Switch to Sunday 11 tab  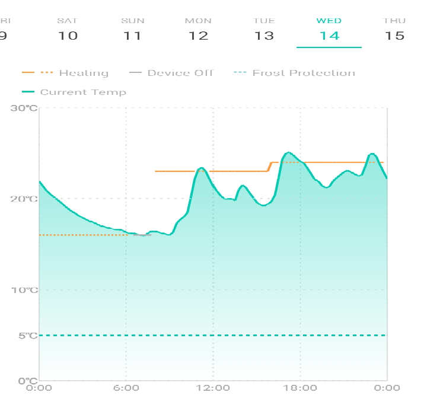coord(133,30)
